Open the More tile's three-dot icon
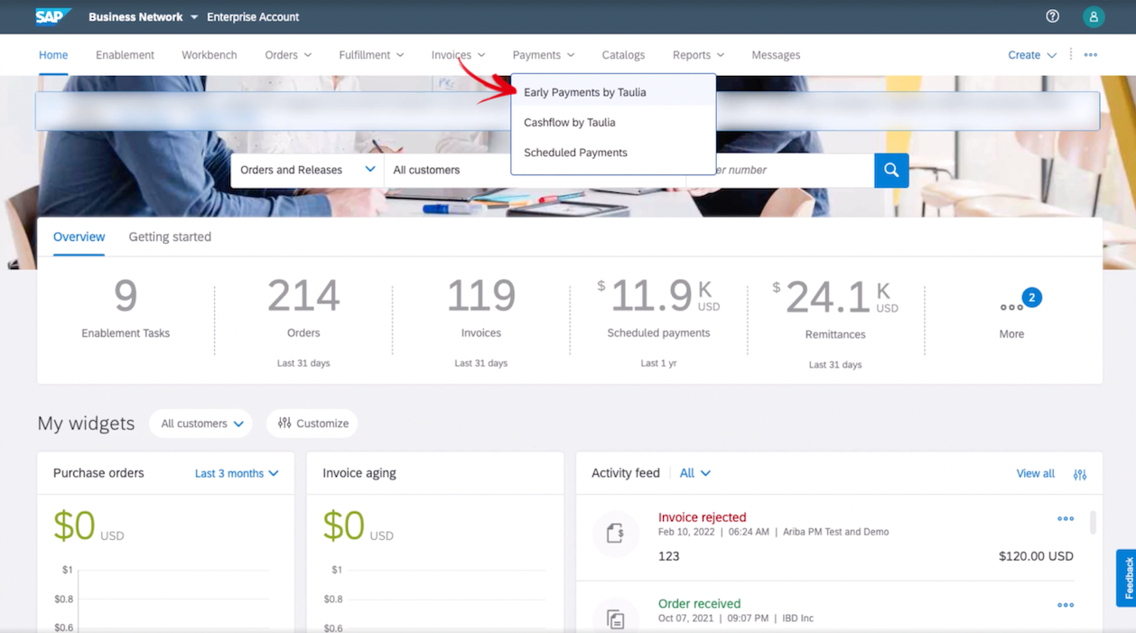This screenshot has width=1136, height=633. [x=1011, y=307]
